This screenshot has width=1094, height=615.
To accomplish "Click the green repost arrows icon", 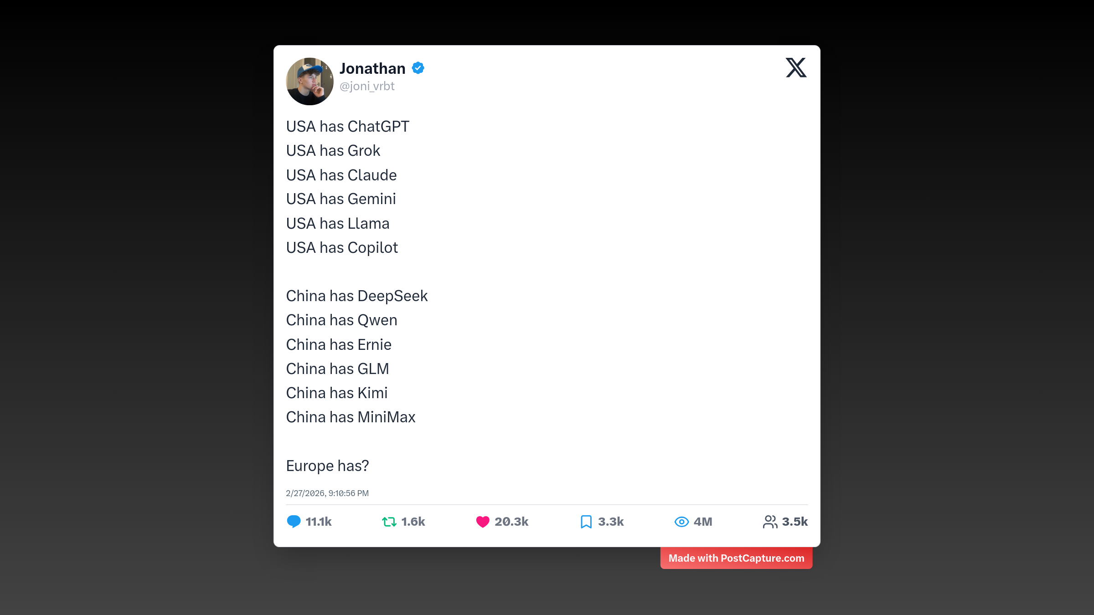I will pos(389,522).
